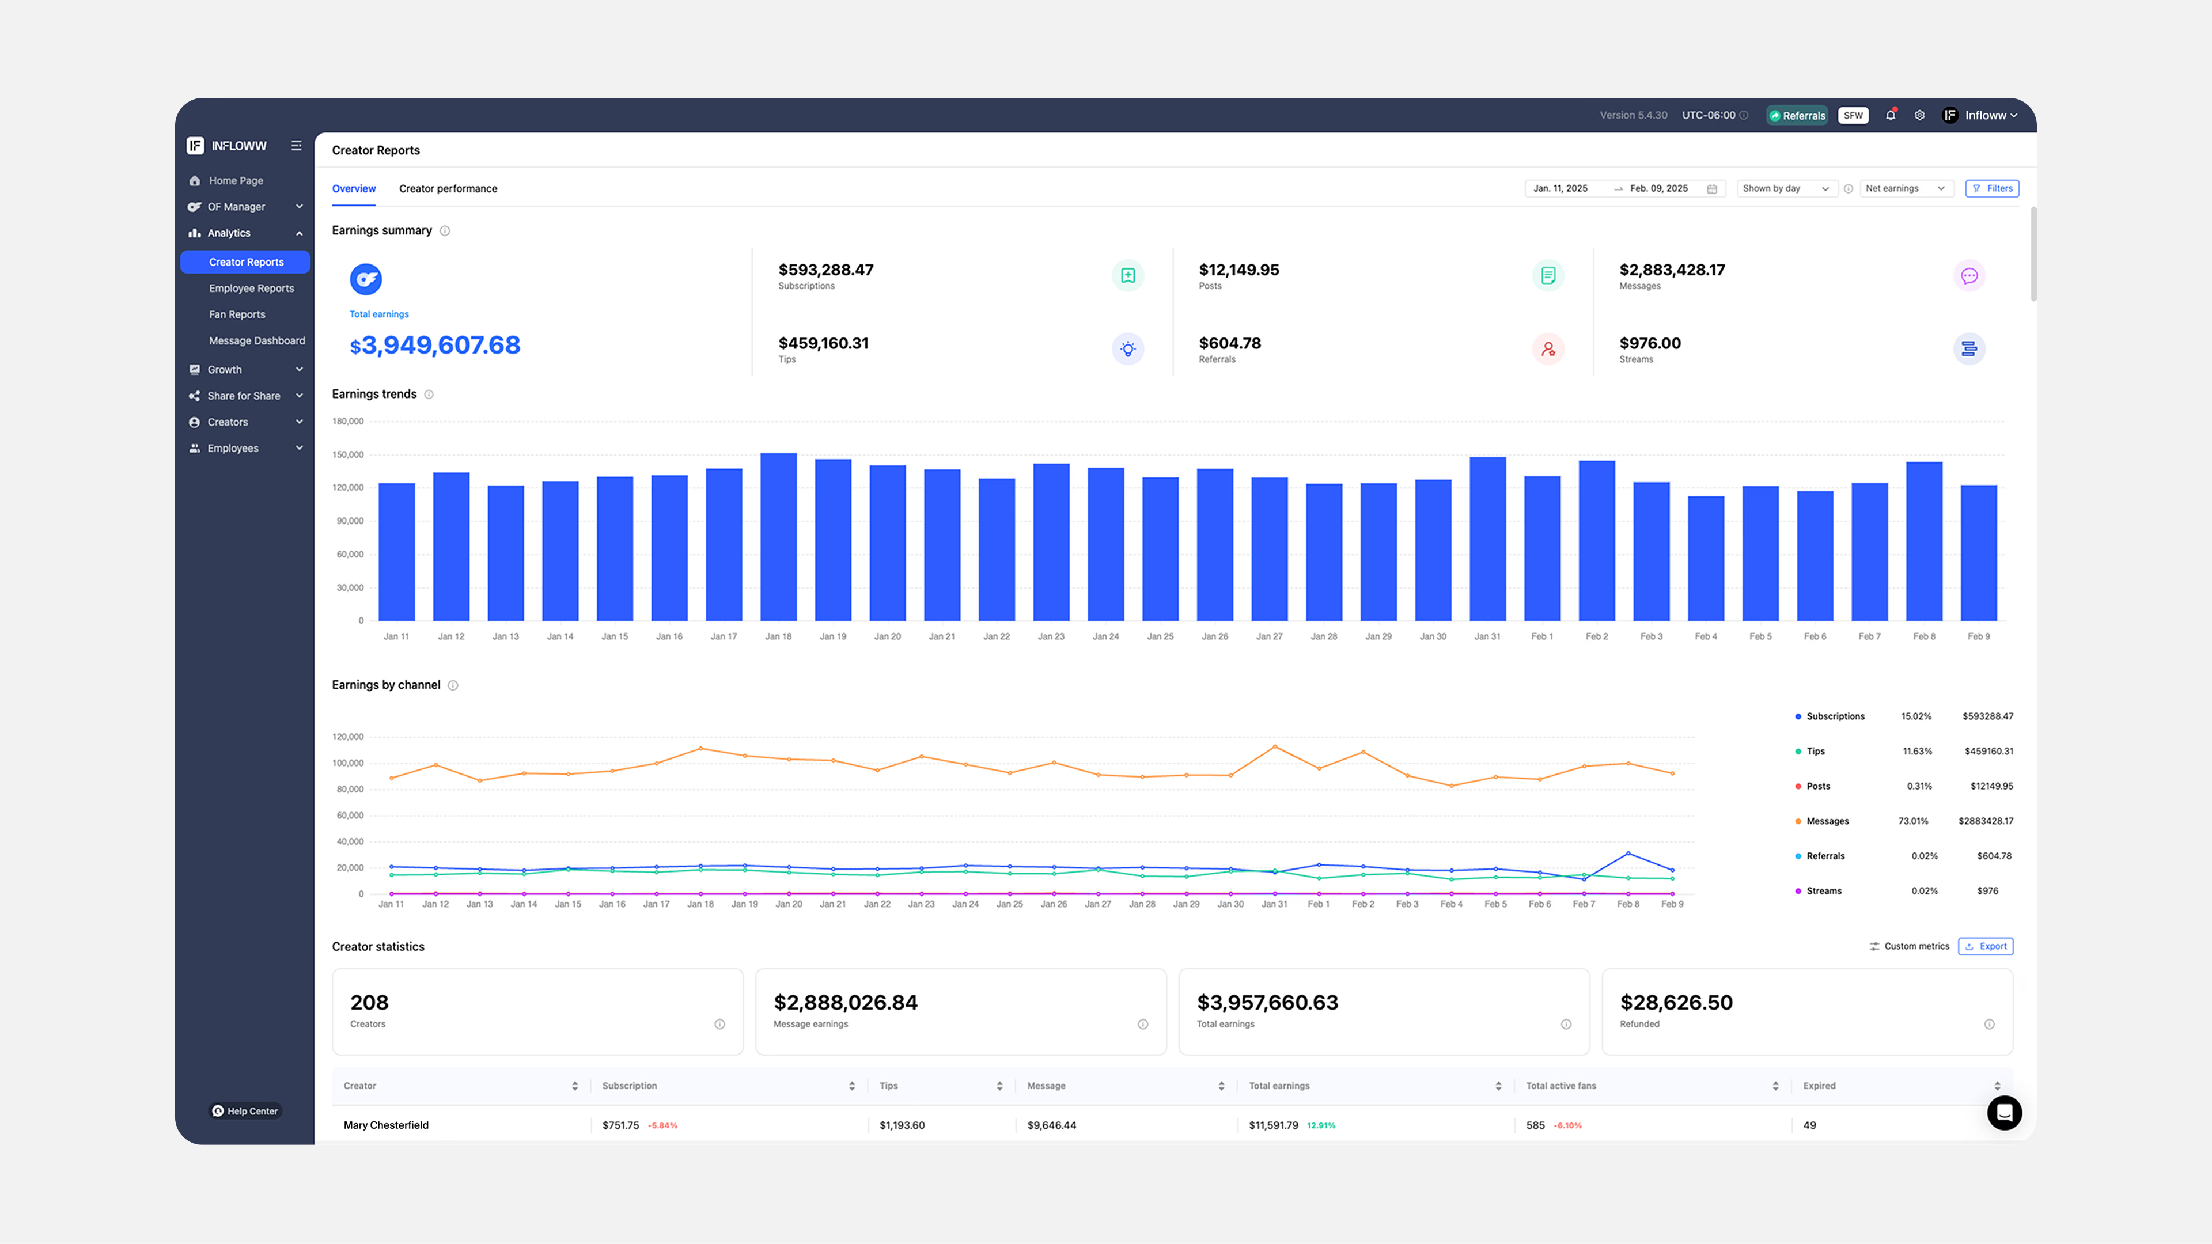
Task: Collapse sidebar with hamburger menu icon
Action: [x=296, y=146]
